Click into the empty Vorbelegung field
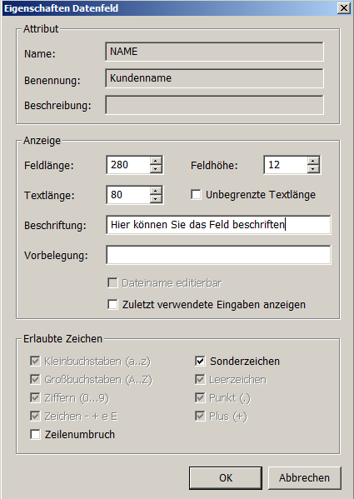 click(218, 255)
